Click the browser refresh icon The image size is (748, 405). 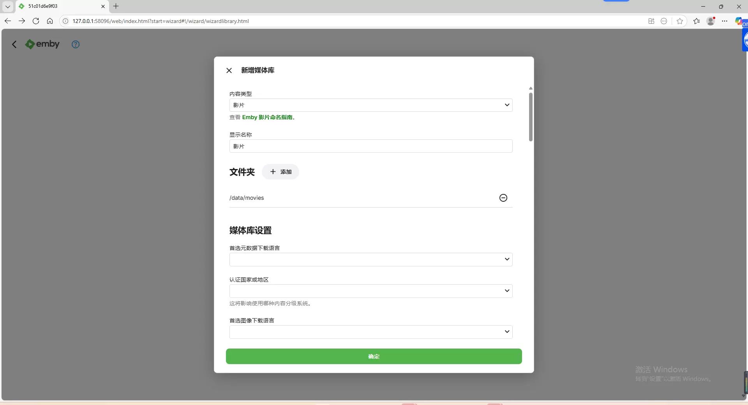coord(36,21)
